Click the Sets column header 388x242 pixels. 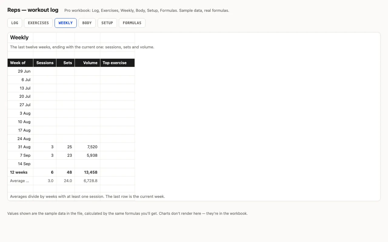pyautogui.click(x=65, y=63)
